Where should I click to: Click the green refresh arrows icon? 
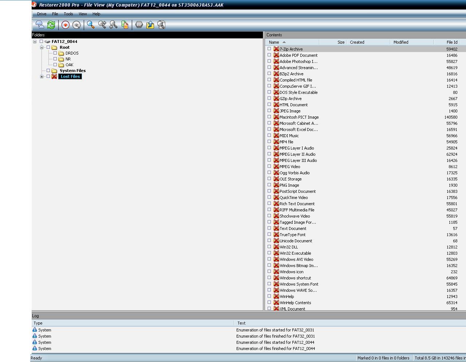(x=51, y=25)
